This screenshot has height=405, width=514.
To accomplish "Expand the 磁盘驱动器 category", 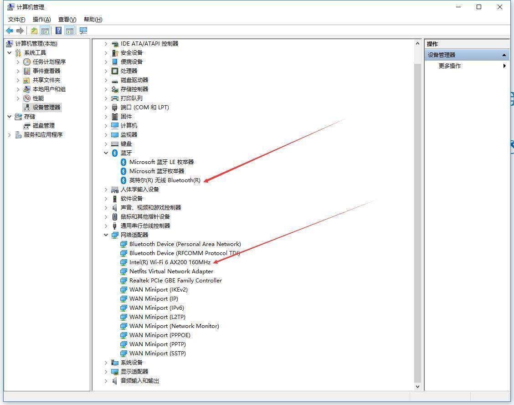I will pos(106,80).
